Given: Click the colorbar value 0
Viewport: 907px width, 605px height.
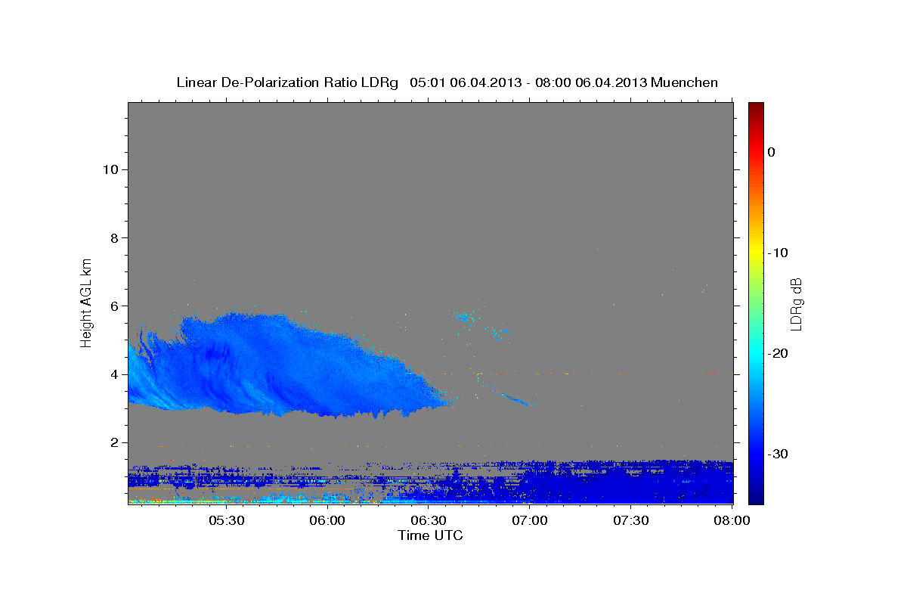Looking at the screenshot, I should [771, 152].
